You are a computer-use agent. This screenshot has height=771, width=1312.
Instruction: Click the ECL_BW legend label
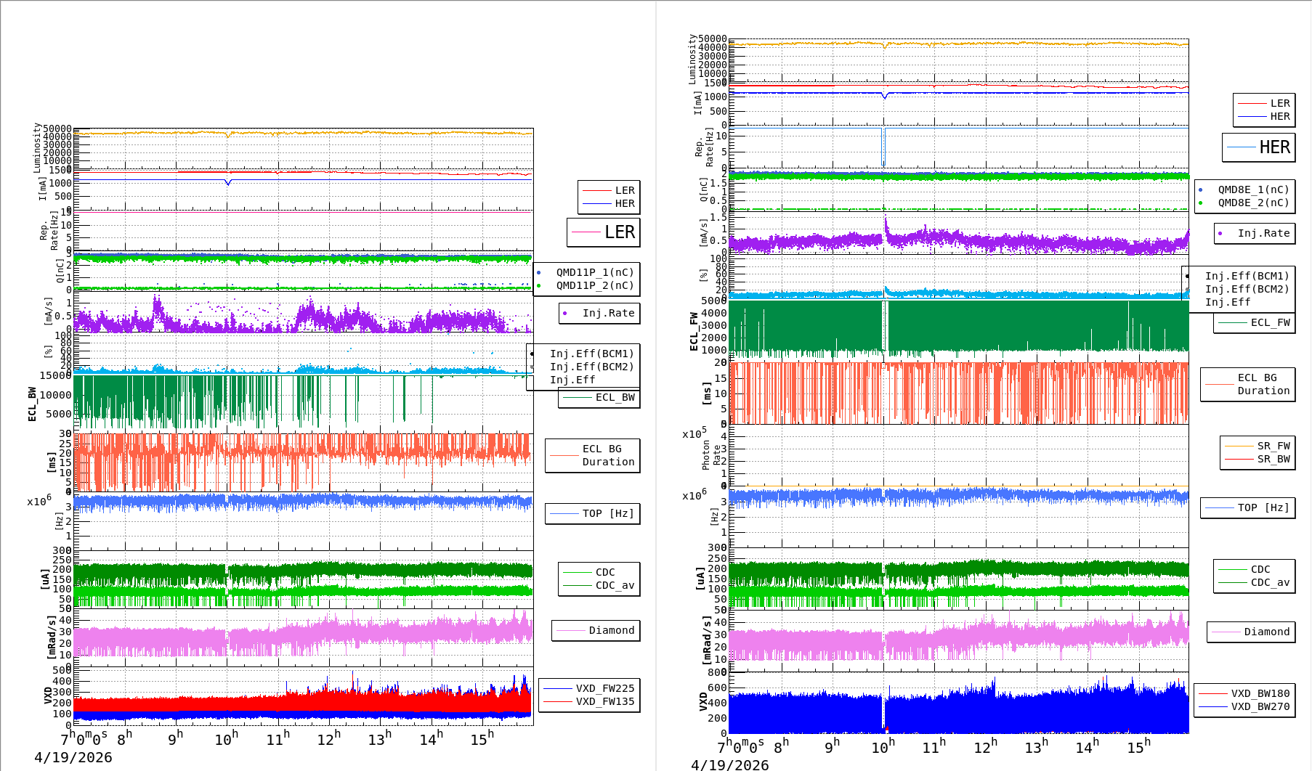615,397
